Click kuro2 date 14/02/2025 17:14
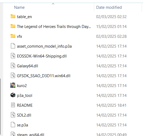 [x=111, y=86]
